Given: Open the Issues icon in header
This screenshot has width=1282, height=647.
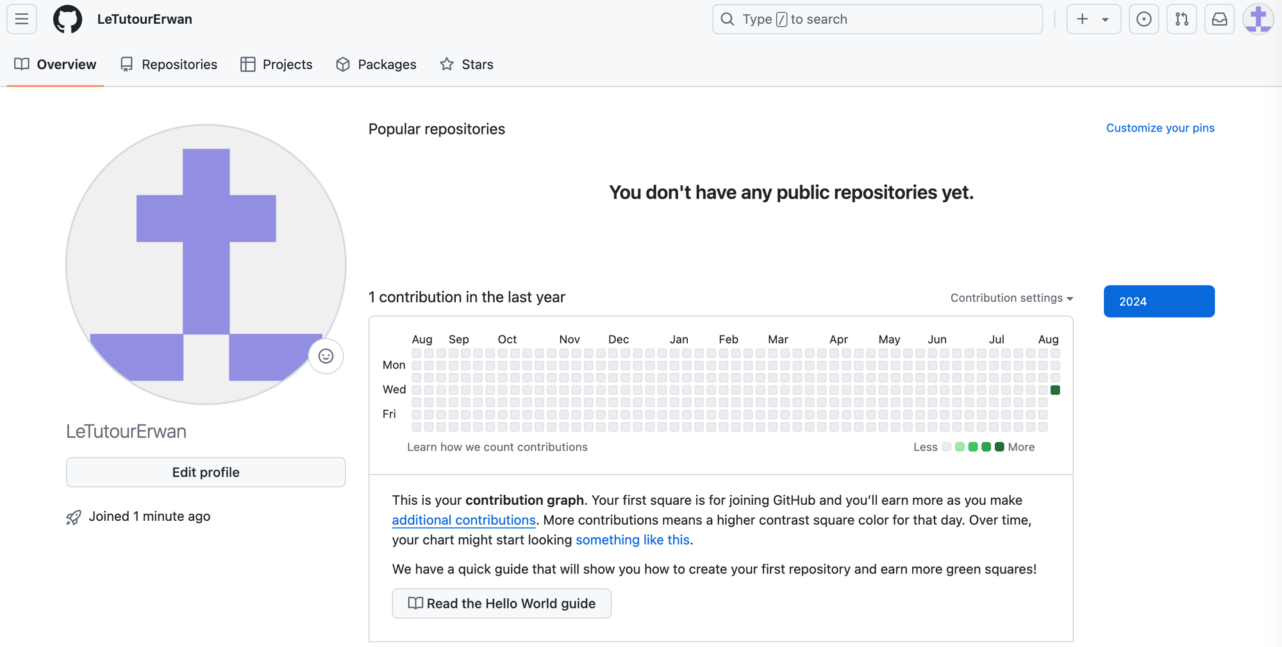Looking at the screenshot, I should click(1144, 19).
